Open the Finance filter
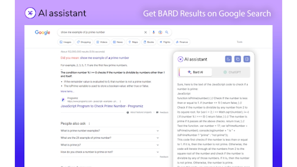The image size is (297, 167). click(x=182, y=42)
